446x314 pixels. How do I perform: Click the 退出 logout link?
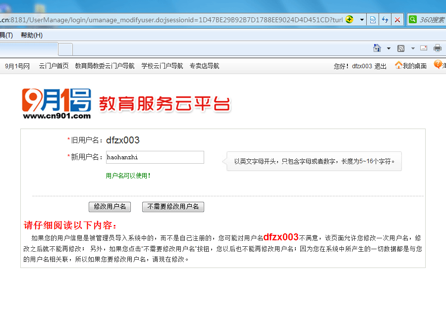click(x=380, y=66)
